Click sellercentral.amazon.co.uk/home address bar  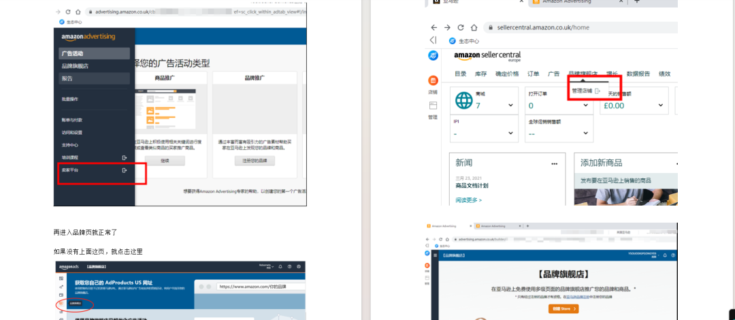(579, 28)
